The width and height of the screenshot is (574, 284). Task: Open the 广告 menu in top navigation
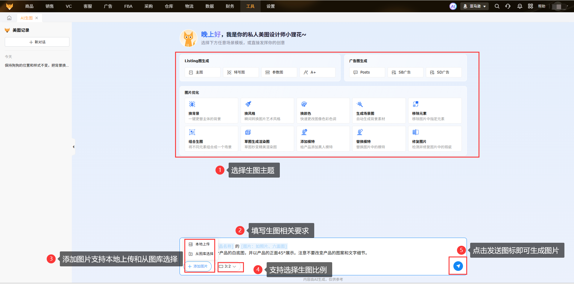point(108,6)
